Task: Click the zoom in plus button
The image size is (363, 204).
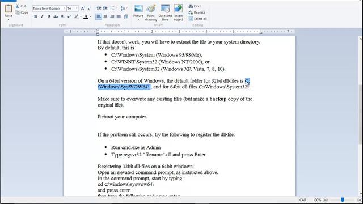Action: (x=360, y=200)
